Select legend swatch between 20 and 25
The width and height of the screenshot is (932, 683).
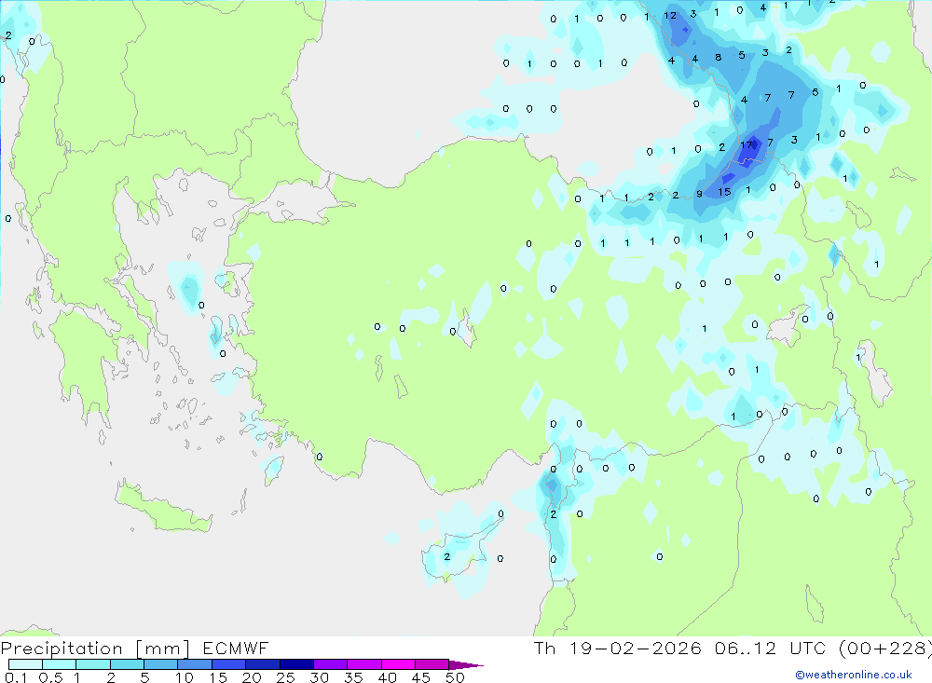pyautogui.click(x=263, y=664)
